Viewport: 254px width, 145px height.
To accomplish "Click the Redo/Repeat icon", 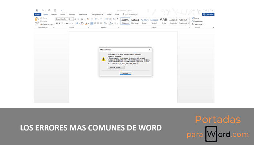I will click(x=49, y=11).
